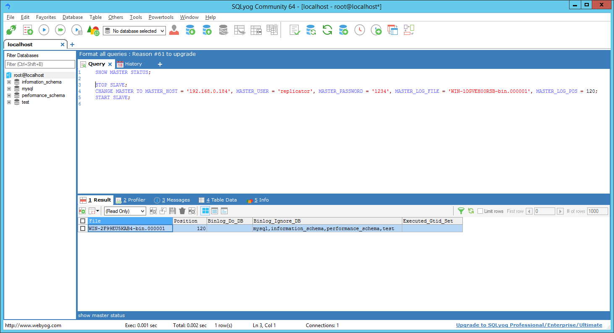Image resolution: width=614 pixels, height=333 pixels.
Task: Click the colored shapes refresh icon in toolbar
Action: (x=93, y=30)
